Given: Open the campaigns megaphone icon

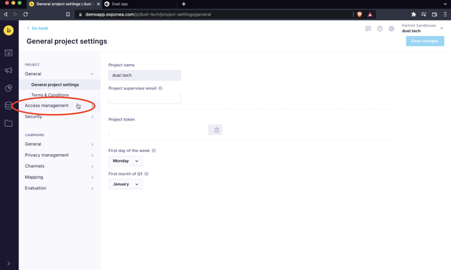Looking at the screenshot, I should point(9,70).
